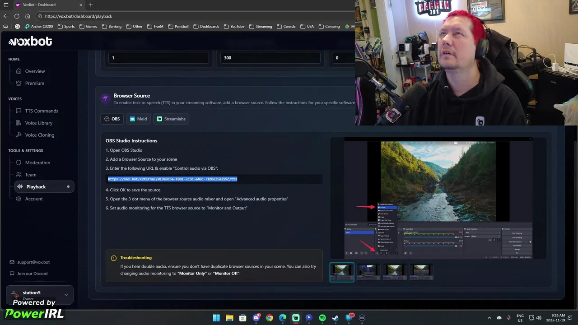The image size is (578, 325).
Task: Open the Overview page in sidebar
Action: pos(35,71)
